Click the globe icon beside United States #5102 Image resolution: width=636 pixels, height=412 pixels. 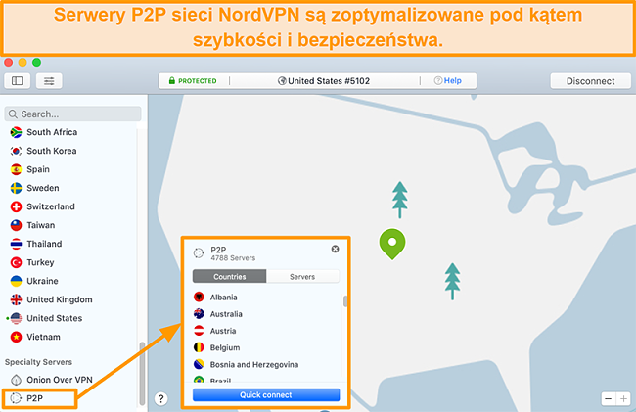282,80
